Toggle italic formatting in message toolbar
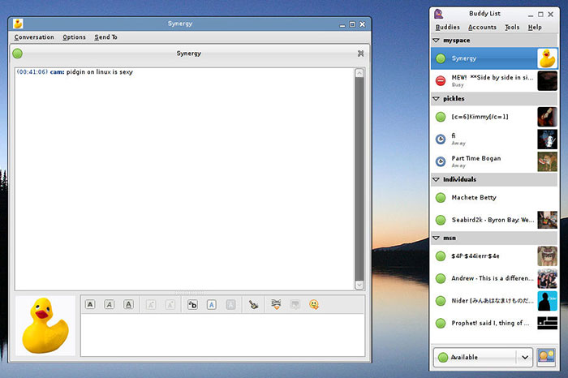Screen dimensions: 568x378 [109, 304]
